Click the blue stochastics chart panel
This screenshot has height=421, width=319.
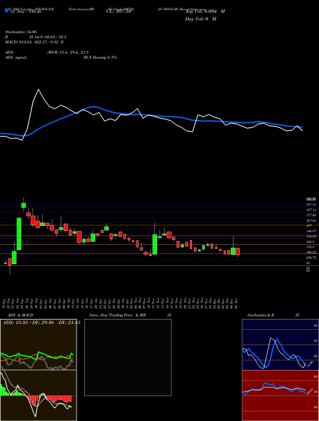pos(280,344)
